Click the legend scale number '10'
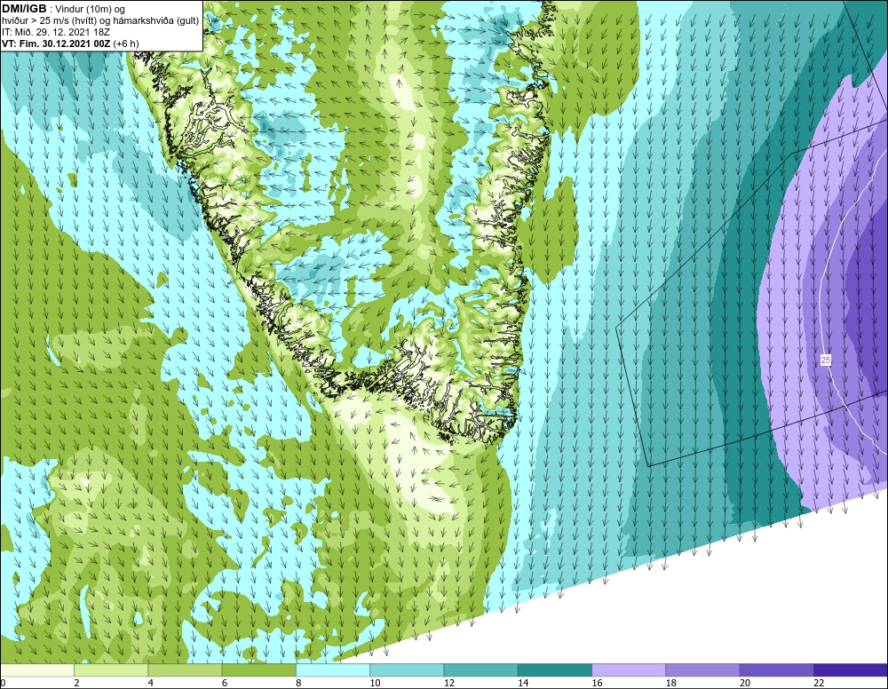The width and height of the screenshot is (888, 689). click(375, 683)
